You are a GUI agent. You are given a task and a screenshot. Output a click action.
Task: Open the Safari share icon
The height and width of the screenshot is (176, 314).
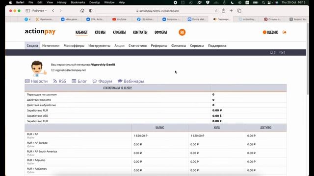[x=224, y=11]
